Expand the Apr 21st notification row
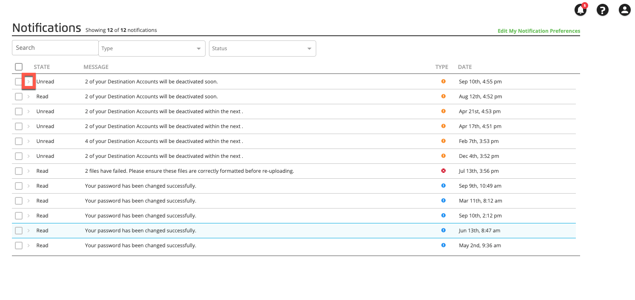 [29, 111]
